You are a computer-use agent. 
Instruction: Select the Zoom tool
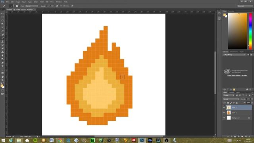click(x=2, y=80)
